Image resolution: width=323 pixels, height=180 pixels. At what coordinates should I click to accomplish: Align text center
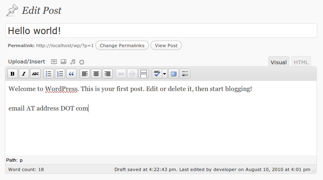[x=96, y=74]
